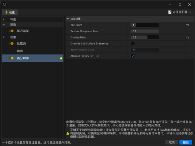Reset Overlap Ratio to default
Viewport: 195px width, 146px height.
(188, 37)
